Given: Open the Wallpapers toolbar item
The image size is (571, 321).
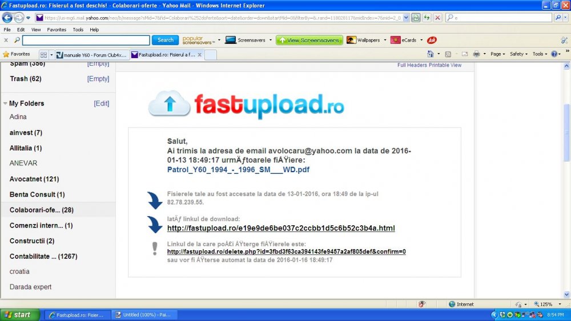Looking at the screenshot, I should tap(363, 40).
